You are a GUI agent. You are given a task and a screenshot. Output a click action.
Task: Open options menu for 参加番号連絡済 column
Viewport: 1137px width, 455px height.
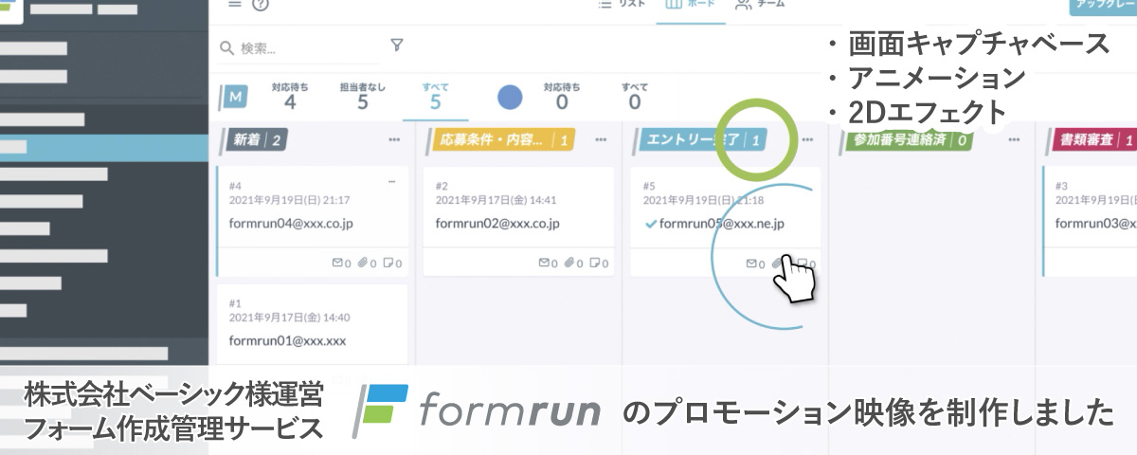(1015, 140)
